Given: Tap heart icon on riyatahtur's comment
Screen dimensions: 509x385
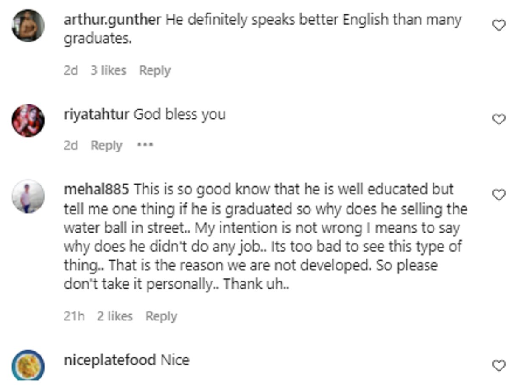Looking at the screenshot, I should pos(498,120).
